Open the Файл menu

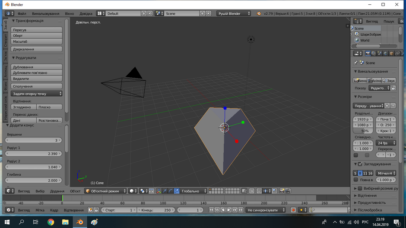22,13
